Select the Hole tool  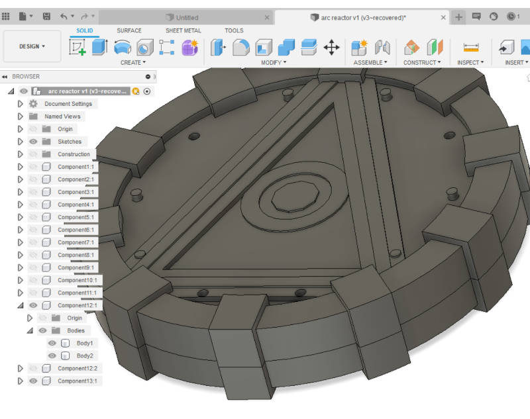(144, 47)
